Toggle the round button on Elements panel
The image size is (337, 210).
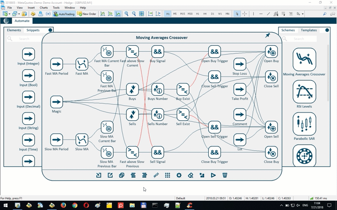tap(50, 30)
